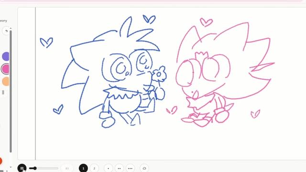Choose the two-dot brush size
The height and width of the screenshot is (172, 306).
119,168
